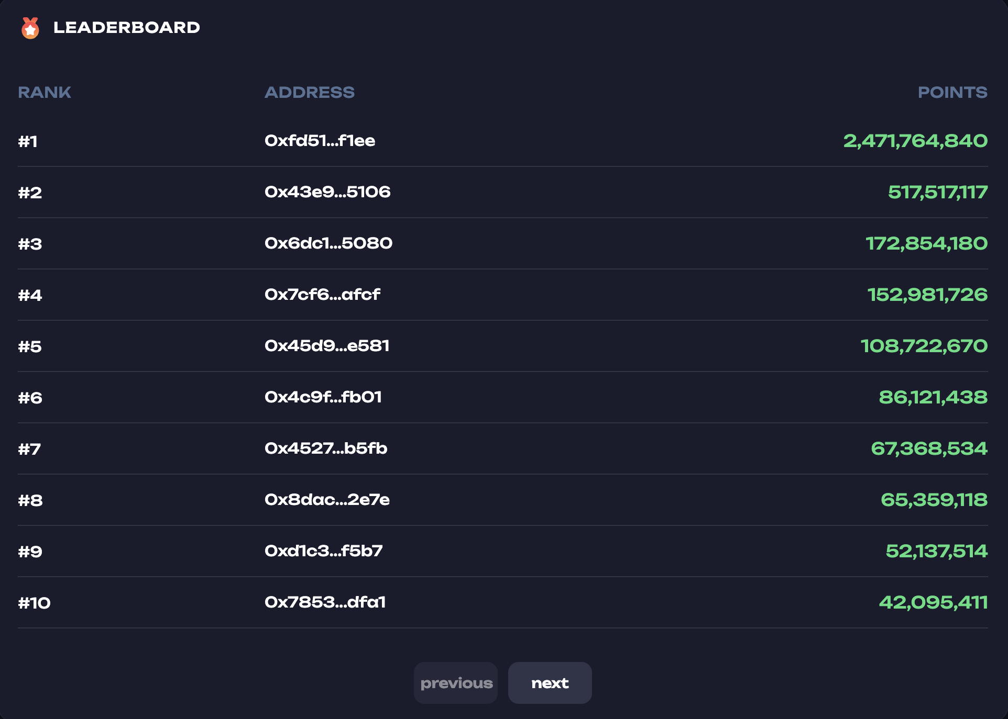This screenshot has height=719, width=1008.
Task: Select address 0x6dc1...5080
Action: [328, 243]
